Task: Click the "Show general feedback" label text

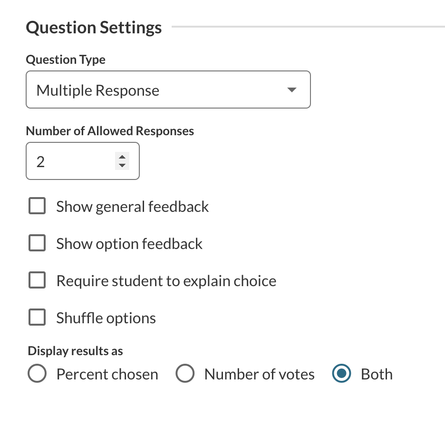Action: coord(132,207)
